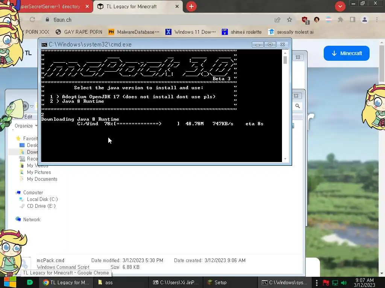Open the Edit menu in Explorer
The height and width of the screenshot is (288, 385).
(28, 117)
